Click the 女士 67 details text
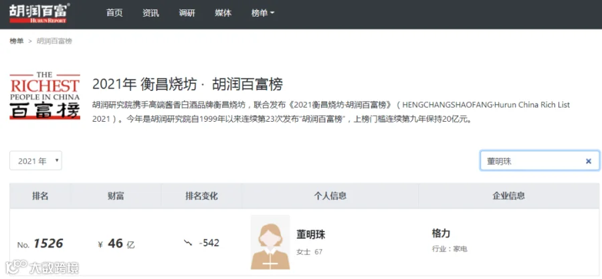This screenshot has height=279, width=602. click(x=310, y=252)
